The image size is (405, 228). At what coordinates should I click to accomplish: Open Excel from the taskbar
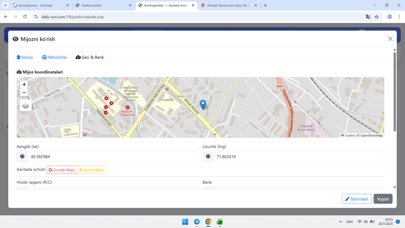pyautogui.click(x=220, y=222)
